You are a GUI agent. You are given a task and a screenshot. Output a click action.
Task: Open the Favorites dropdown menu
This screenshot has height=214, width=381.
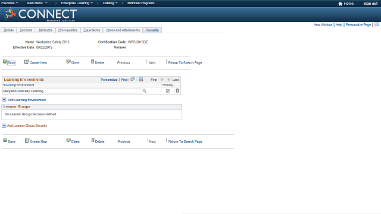coord(10,3)
